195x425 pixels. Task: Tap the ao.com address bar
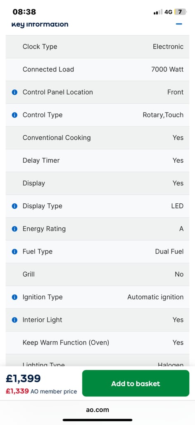pyautogui.click(x=97, y=410)
